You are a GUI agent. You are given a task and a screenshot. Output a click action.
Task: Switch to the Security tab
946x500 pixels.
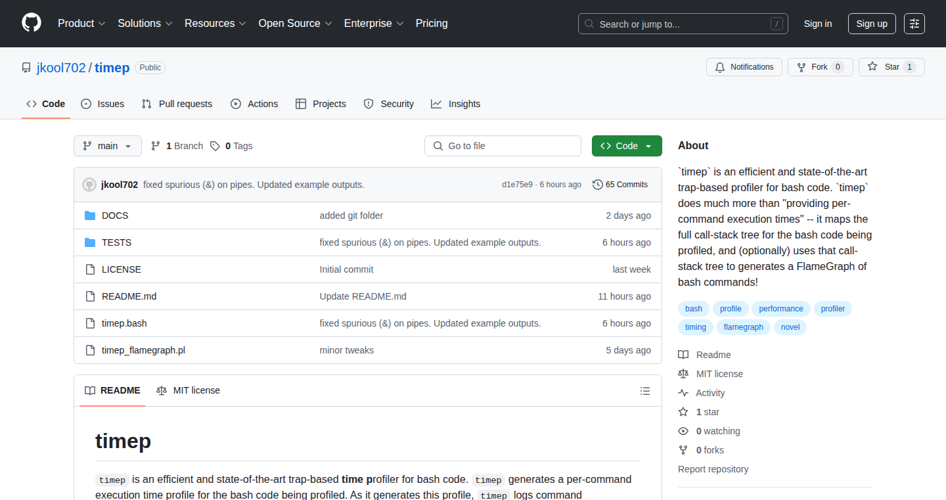pyautogui.click(x=389, y=104)
